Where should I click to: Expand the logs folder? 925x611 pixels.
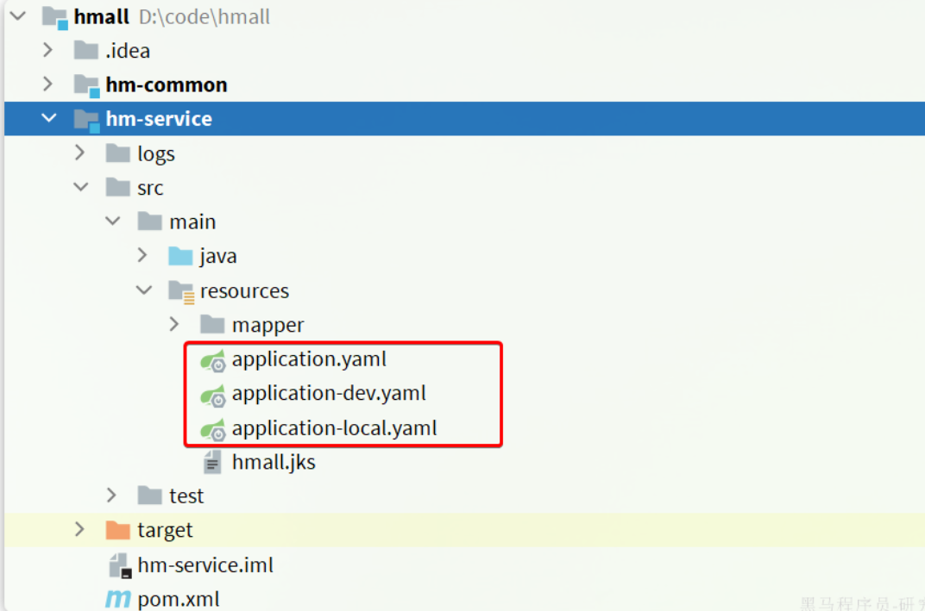[x=80, y=153]
